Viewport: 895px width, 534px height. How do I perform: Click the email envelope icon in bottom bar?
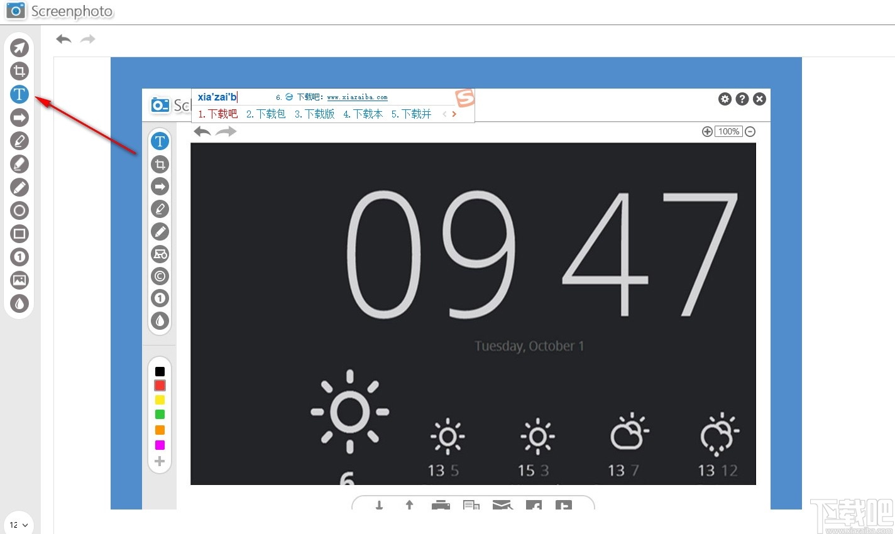pyautogui.click(x=502, y=504)
